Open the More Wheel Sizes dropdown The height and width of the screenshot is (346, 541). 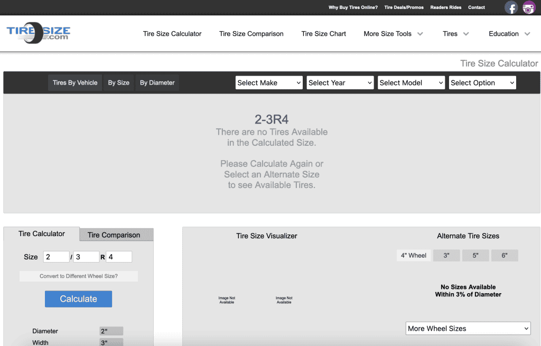tap(468, 329)
